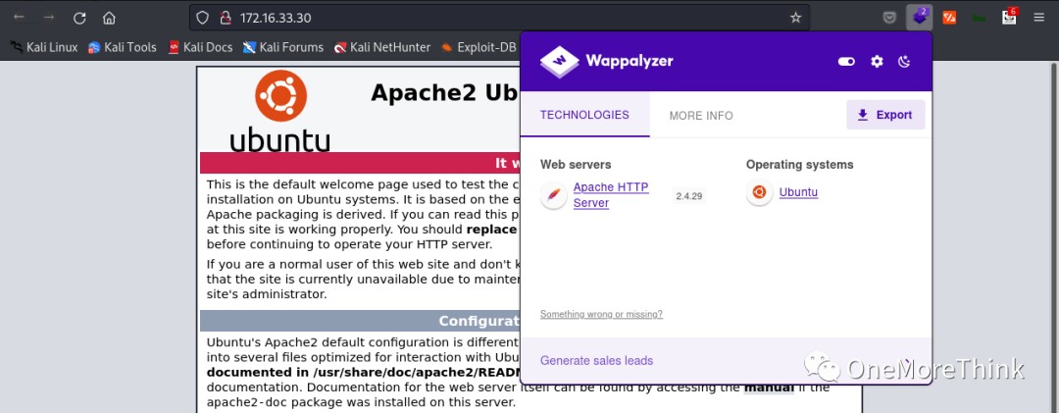Open the Exploit-DB bookmark
The image size is (1059, 413).
point(479,47)
